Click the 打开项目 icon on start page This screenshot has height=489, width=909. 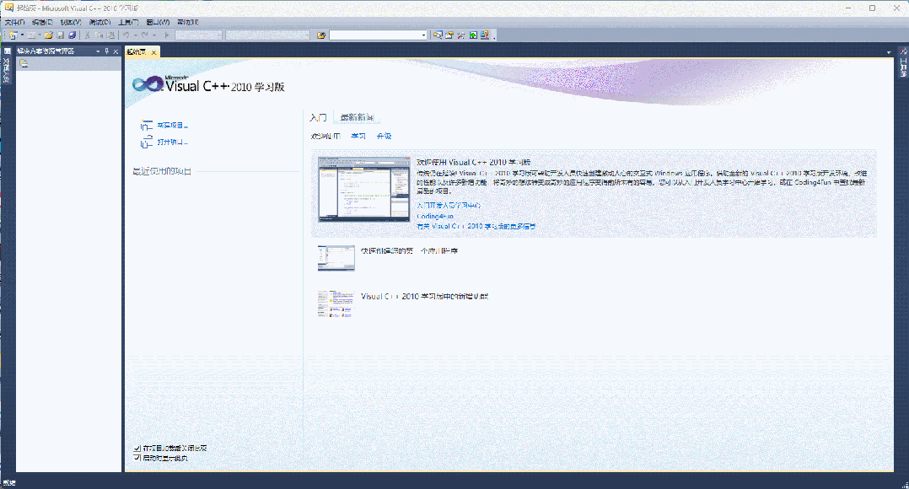pyautogui.click(x=147, y=142)
